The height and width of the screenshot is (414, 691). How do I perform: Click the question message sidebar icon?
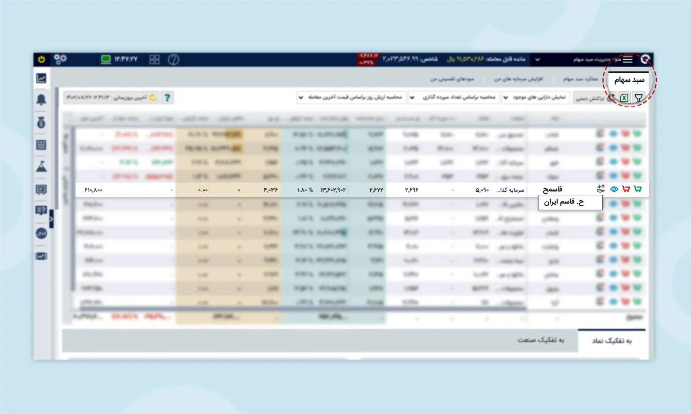click(41, 210)
